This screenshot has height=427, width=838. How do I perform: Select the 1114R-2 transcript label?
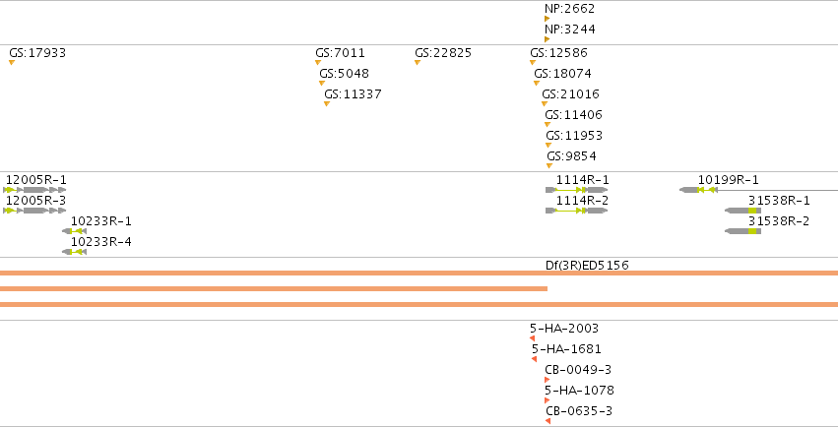point(583,201)
